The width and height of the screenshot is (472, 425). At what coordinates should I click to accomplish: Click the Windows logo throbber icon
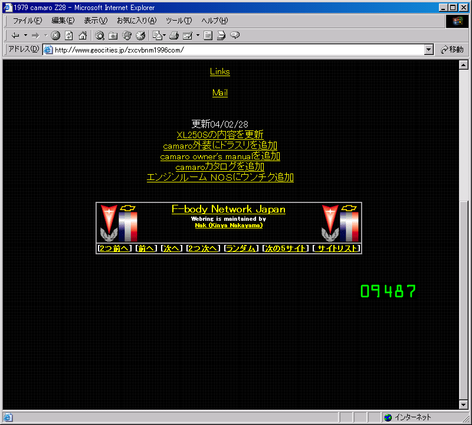(457, 21)
